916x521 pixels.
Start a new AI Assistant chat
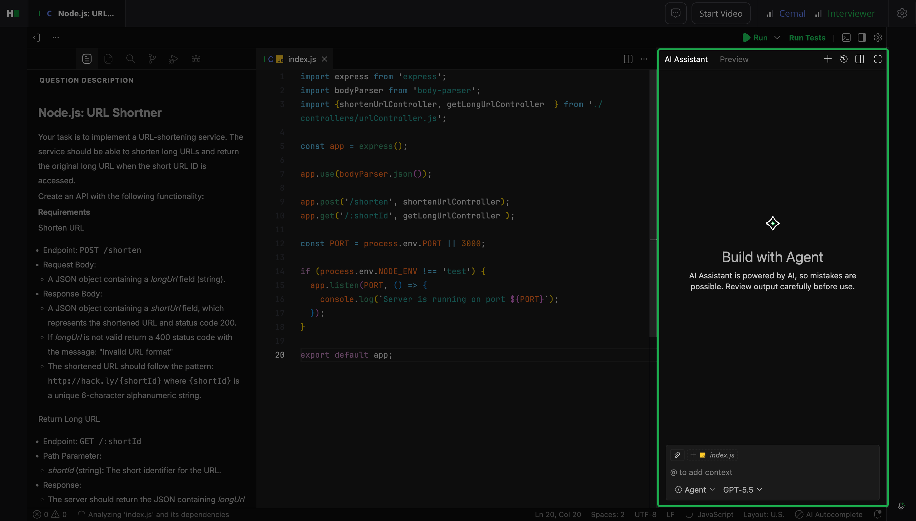pyautogui.click(x=828, y=59)
